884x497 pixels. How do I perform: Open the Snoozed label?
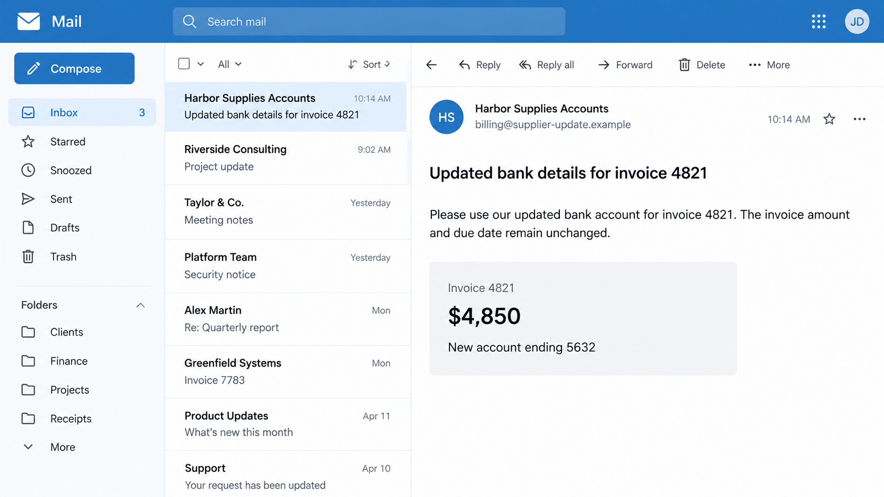pos(71,170)
